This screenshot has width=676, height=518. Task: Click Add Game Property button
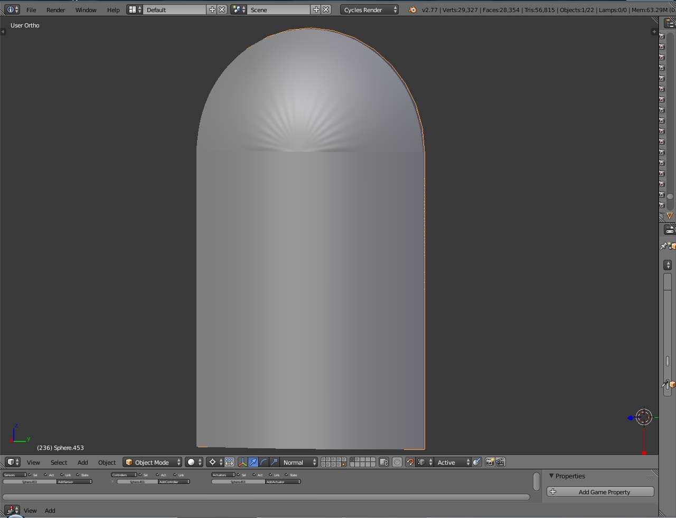(600, 492)
